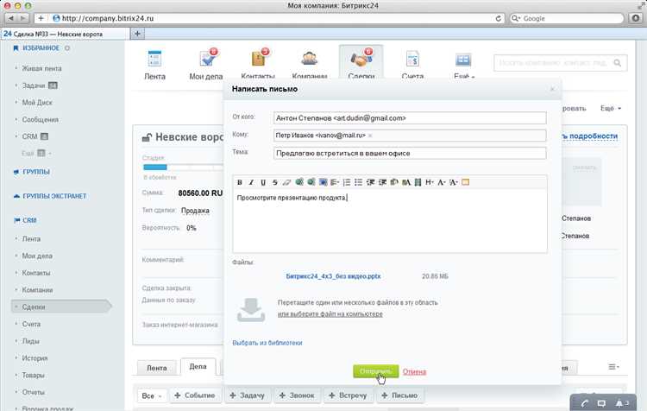Open the Лента section in the CRM top menu

(x=154, y=65)
